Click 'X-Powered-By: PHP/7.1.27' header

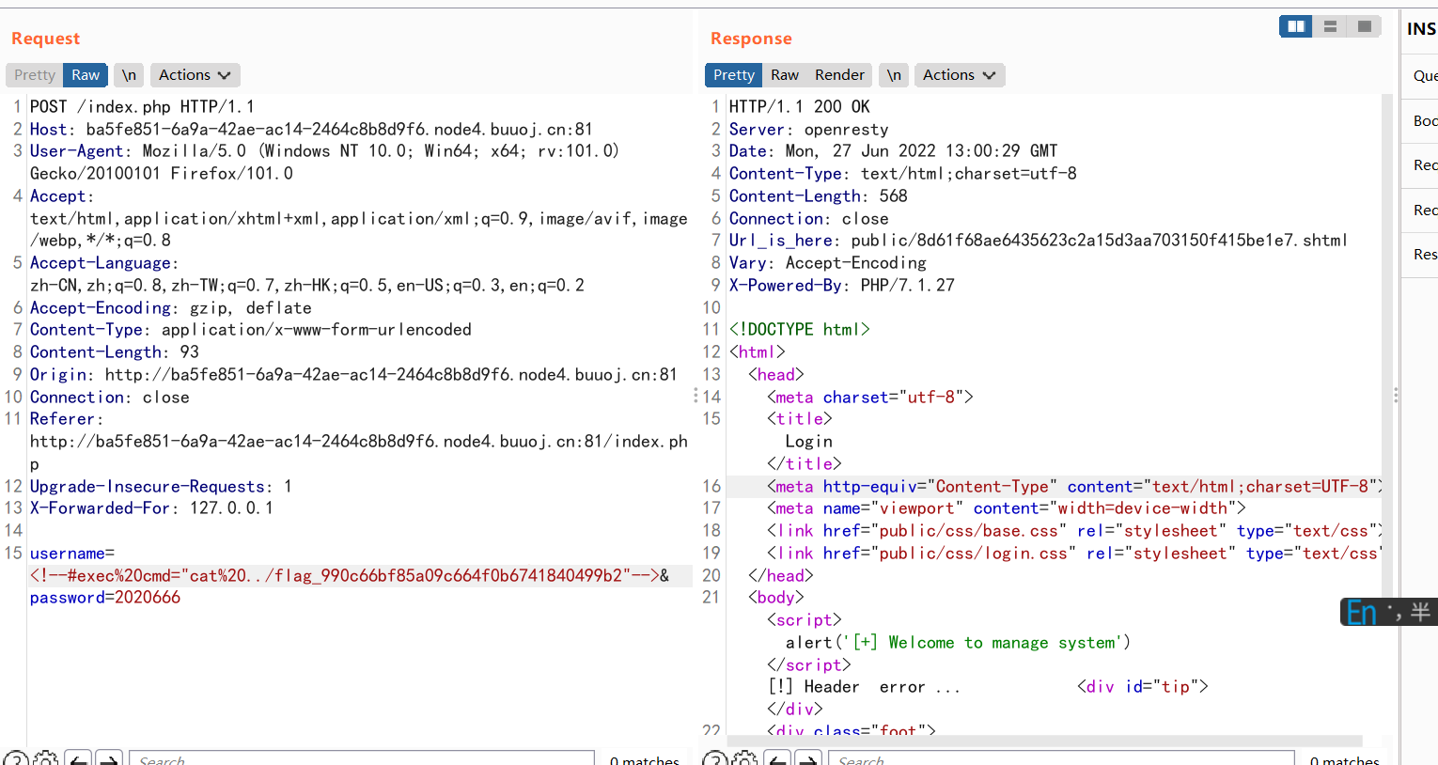coord(842,286)
